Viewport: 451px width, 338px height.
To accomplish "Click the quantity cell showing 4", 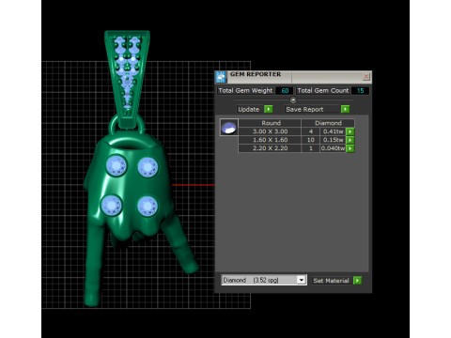I will pos(311,131).
